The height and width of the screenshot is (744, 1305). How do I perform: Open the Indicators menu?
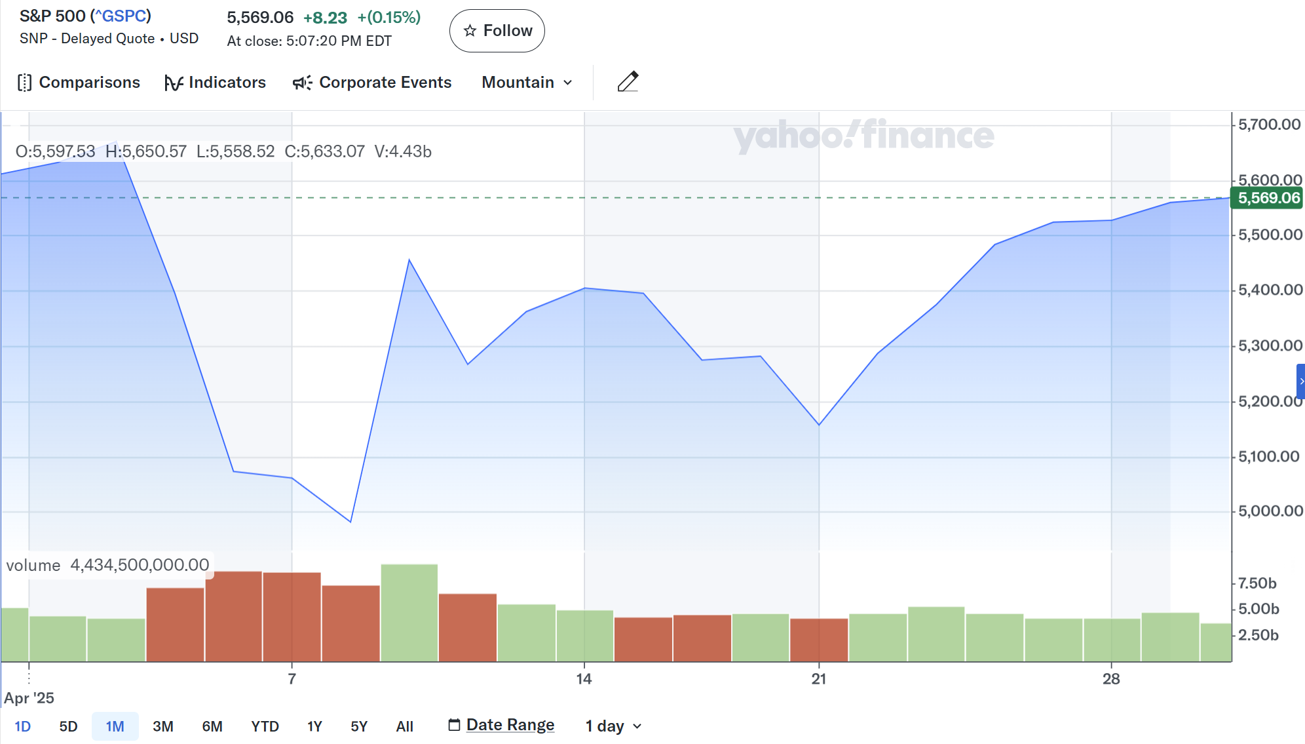[x=215, y=83]
